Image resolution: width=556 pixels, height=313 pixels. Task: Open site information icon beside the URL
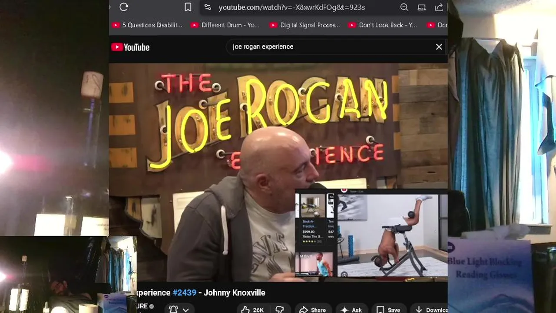pyautogui.click(x=208, y=7)
